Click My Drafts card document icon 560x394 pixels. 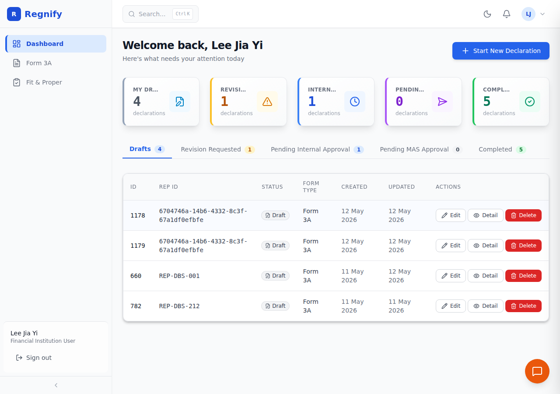[180, 102]
